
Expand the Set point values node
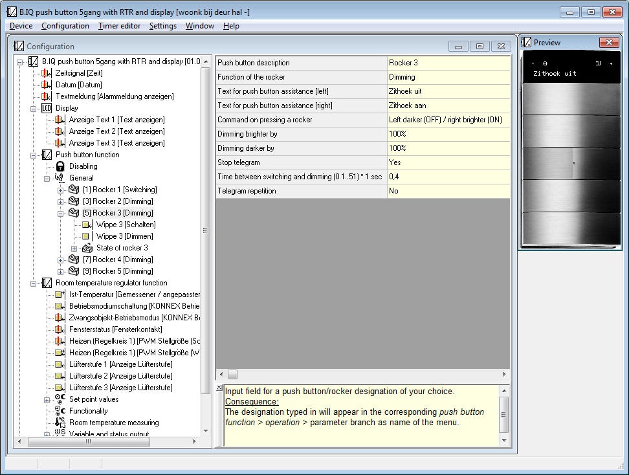[x=47, y=399]
